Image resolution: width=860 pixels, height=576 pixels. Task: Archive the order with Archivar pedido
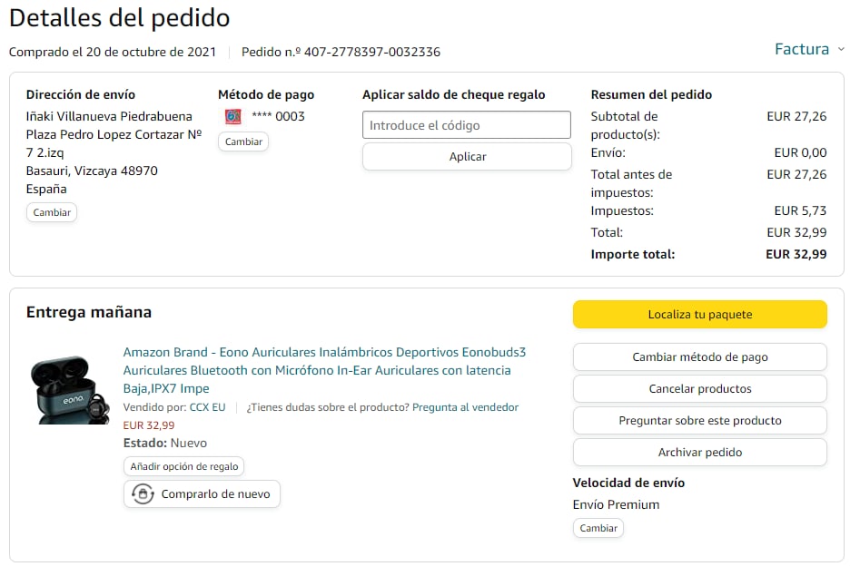(699, 452)
